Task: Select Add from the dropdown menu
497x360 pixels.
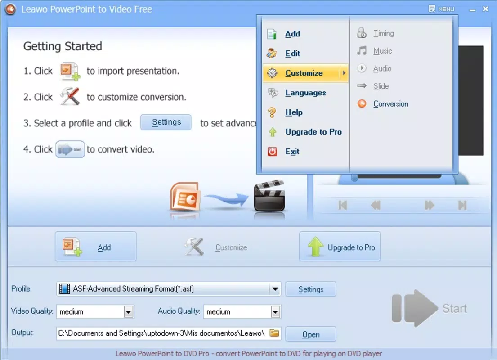Action: click(x=305, y=34)
